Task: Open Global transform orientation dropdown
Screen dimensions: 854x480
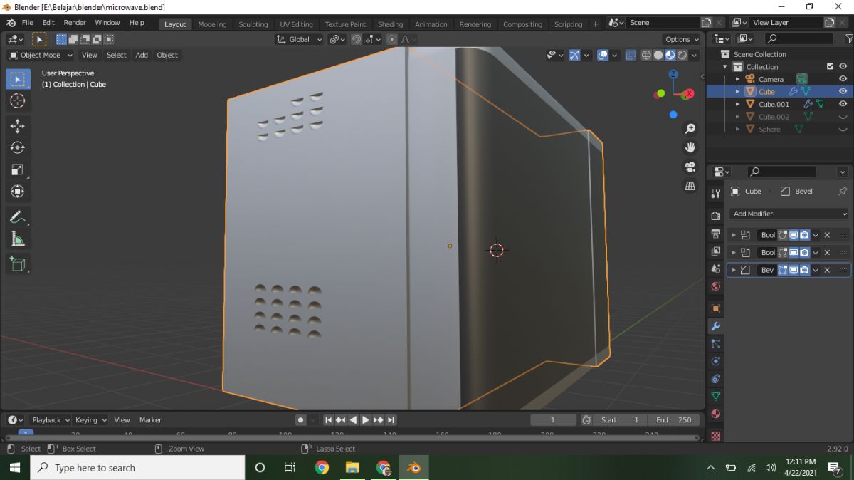Action: pyautogui.click(x=300, y=39)
